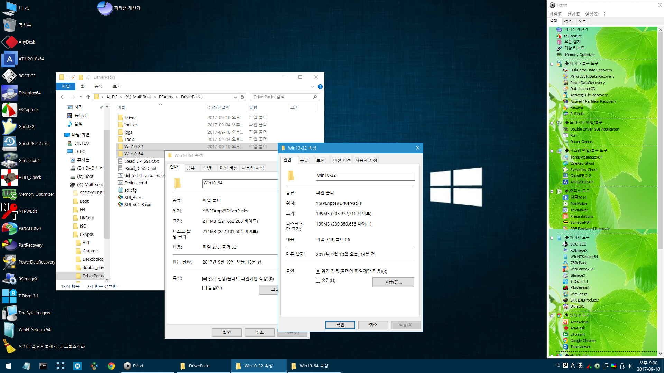Click the Explorer help icon
Screen dimensions: 664x373
tap(320, 87)
